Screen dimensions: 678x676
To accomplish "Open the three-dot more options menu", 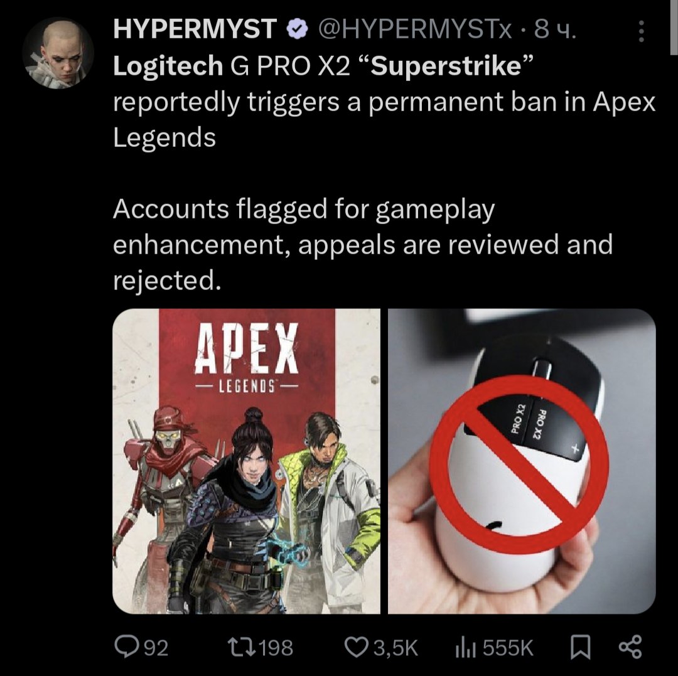I will 642,31.
